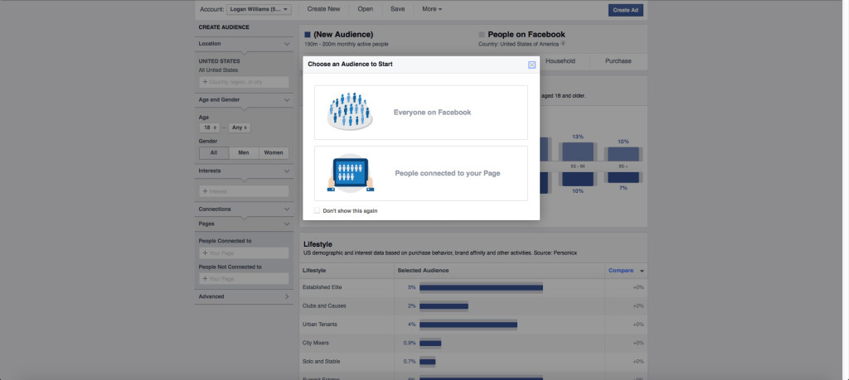
Task: Open the minimum age 18 selector
Action: (210, 127)
